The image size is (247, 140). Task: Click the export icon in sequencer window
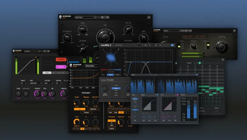(223, 60)
